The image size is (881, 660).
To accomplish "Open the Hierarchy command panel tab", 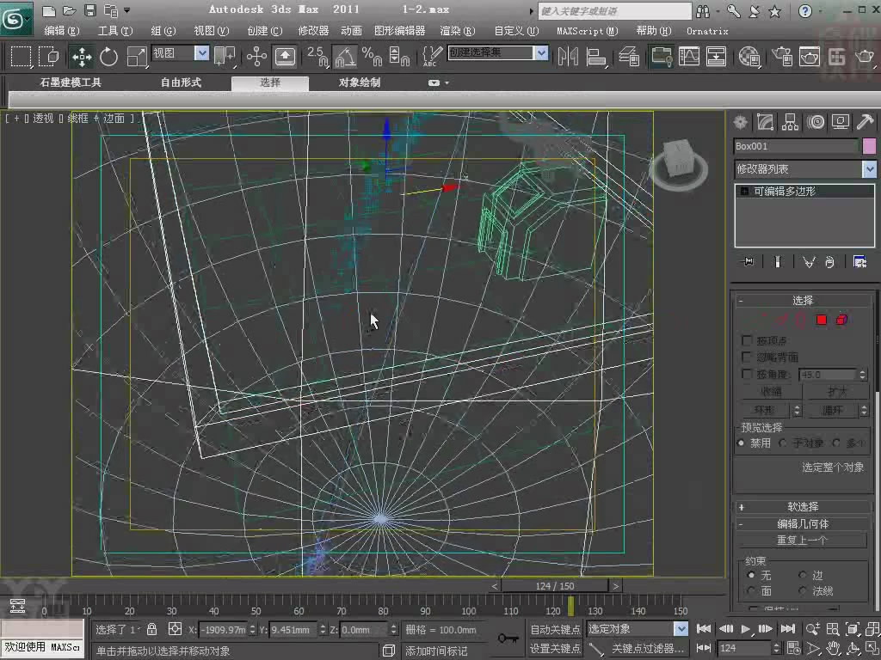I will 790,122.
